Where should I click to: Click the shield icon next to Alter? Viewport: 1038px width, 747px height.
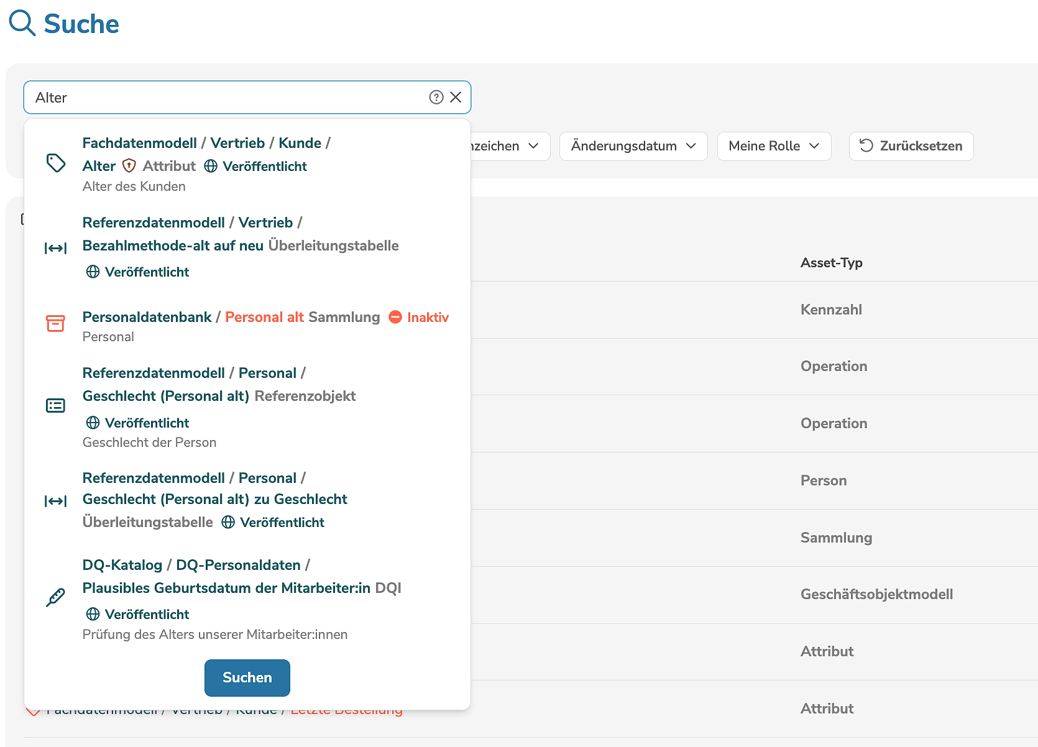click(x=129, y=166)
